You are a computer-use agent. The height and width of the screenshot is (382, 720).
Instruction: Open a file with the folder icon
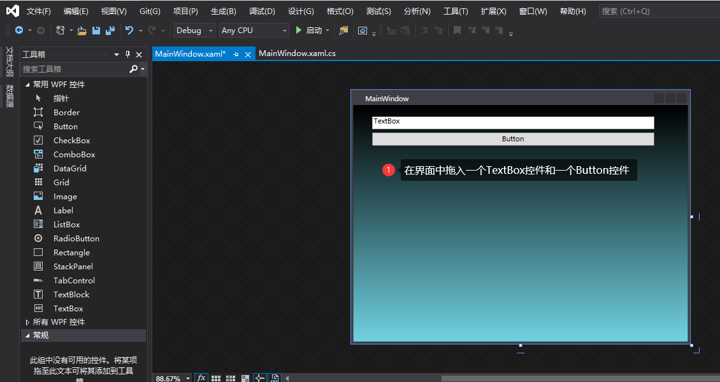[x=82, y=31]
